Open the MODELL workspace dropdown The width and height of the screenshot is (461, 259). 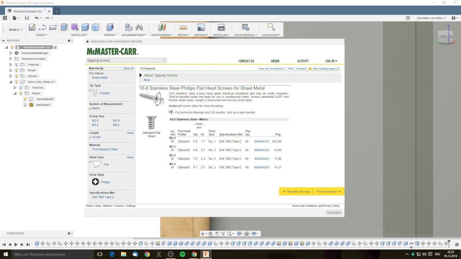(16, 29)
